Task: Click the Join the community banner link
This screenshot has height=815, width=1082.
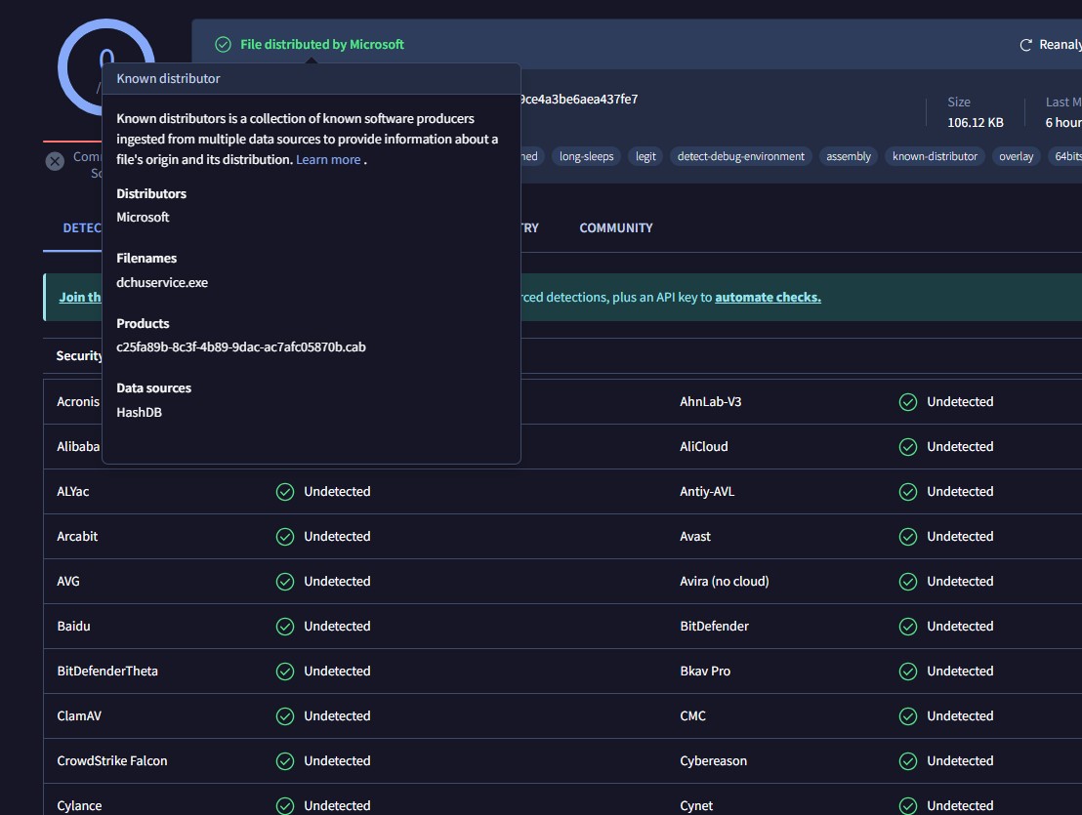Action: pos(80,298)
